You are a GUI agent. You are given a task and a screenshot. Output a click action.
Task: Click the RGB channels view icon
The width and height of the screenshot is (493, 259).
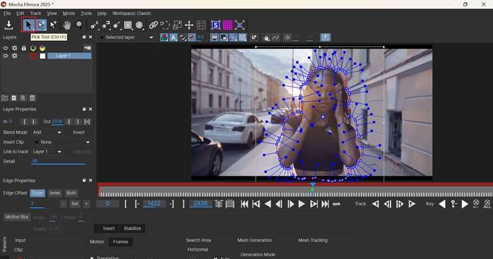(x=164, y=38)
